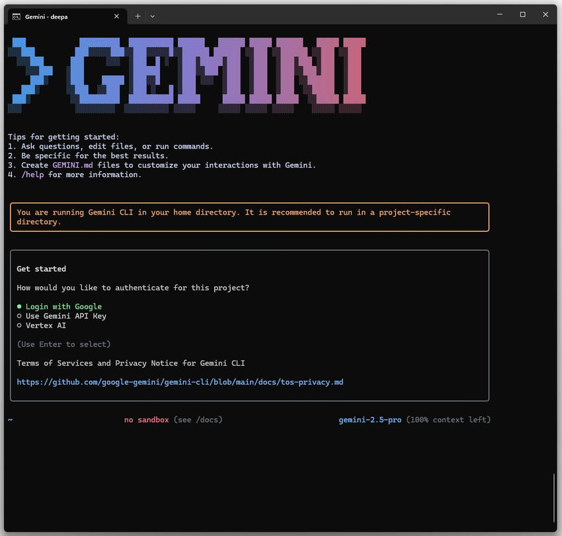Click the home directory warning message
This screenshot has height=536, width=562.
(x=249, y=217)
